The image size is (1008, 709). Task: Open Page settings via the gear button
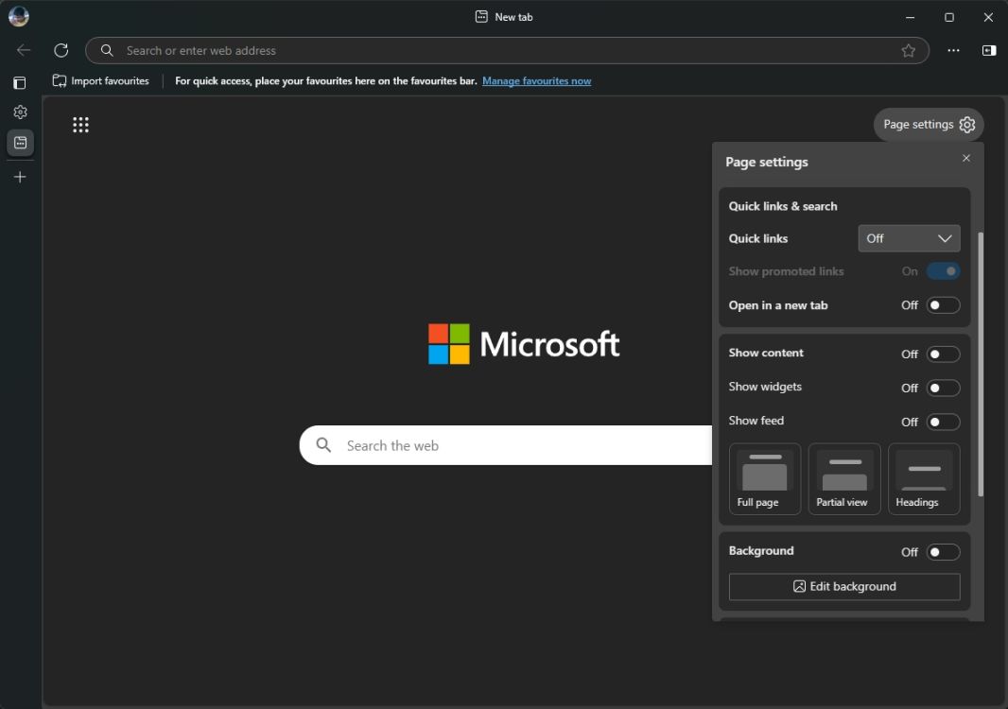pyautogui.click(x=966, y=124)
